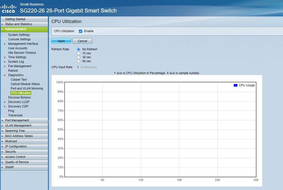Screen dimensions: 283x190
Task: Collapse the Diagnostics arrow
Action: click(5, 75)
